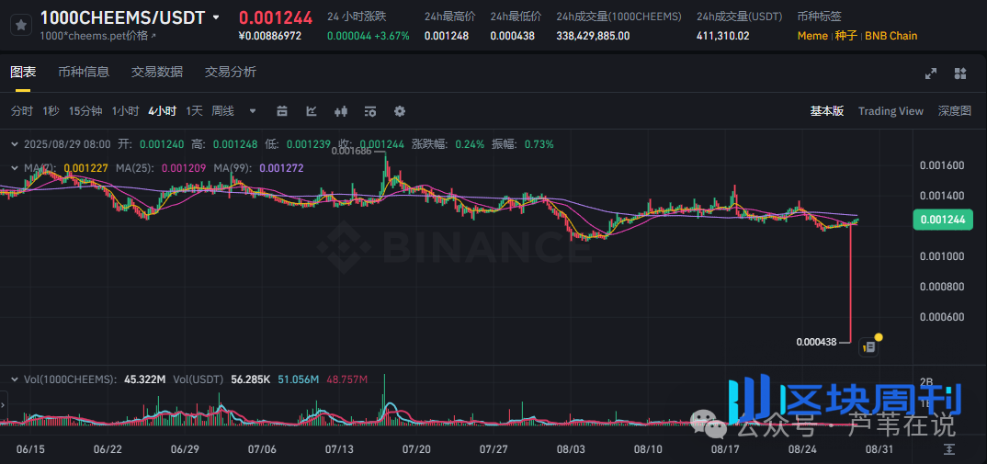Expand the chart to fullscreen
The width and height of the screenshot is (987, 464).
(931, 74)
